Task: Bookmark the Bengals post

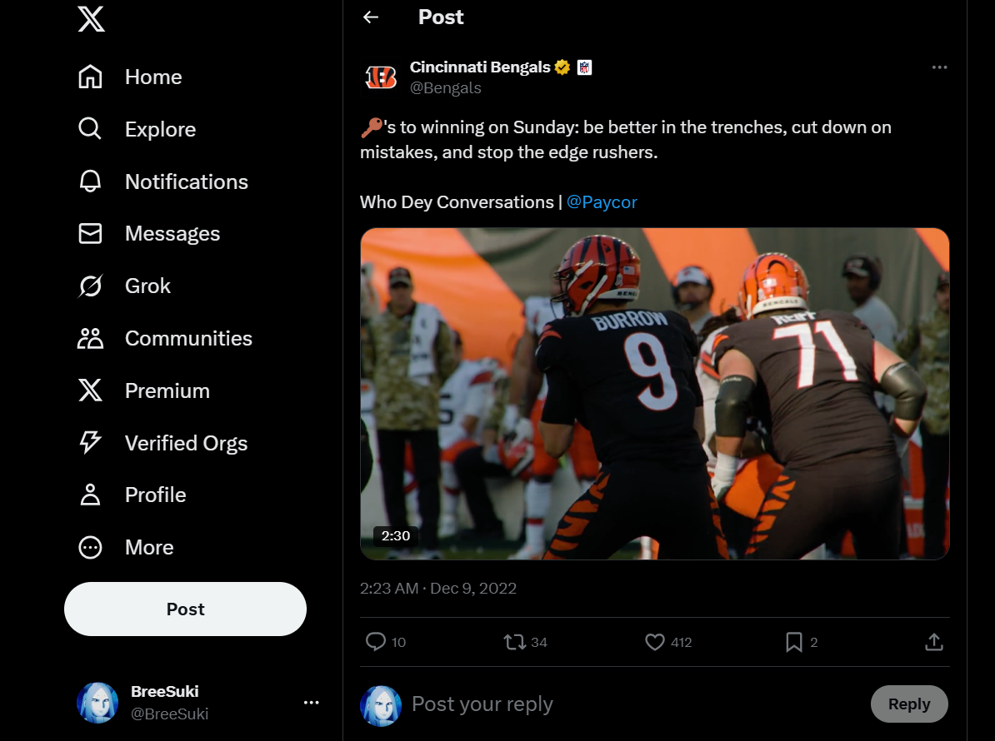Action: (794, 642)
